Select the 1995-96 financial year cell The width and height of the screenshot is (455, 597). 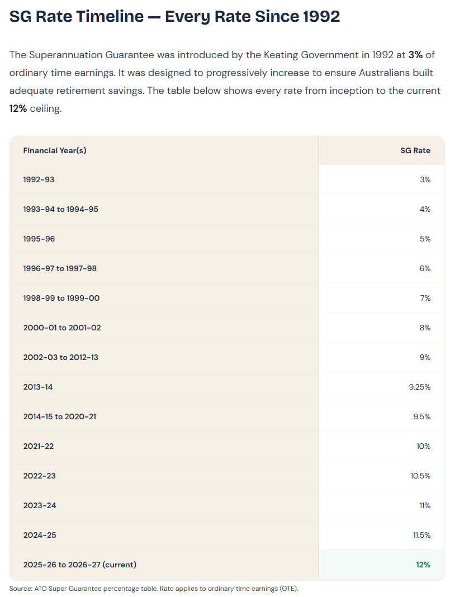(x=164, y=239)
